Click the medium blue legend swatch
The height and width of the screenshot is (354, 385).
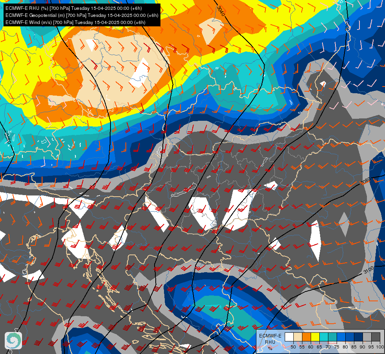click(x=350, y=337)
